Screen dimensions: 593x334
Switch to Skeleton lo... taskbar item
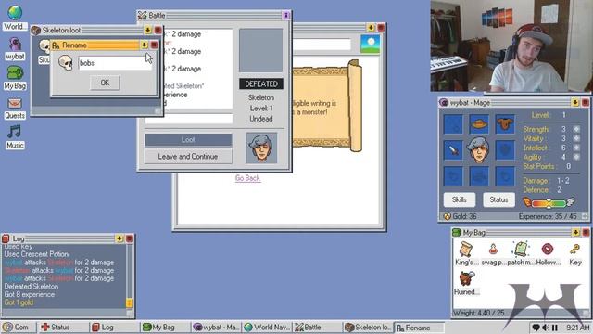369,328
